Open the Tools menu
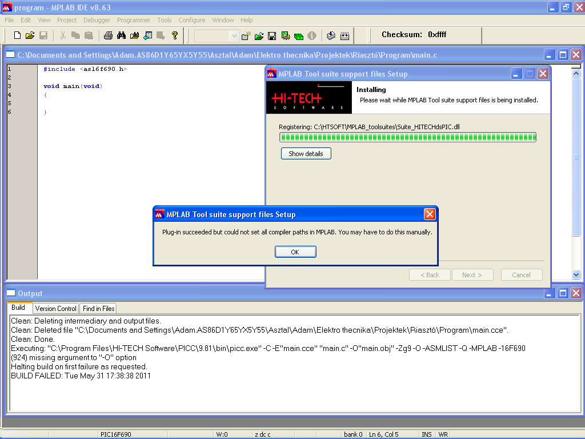This screenshot has height=439, width=585. 164,20
